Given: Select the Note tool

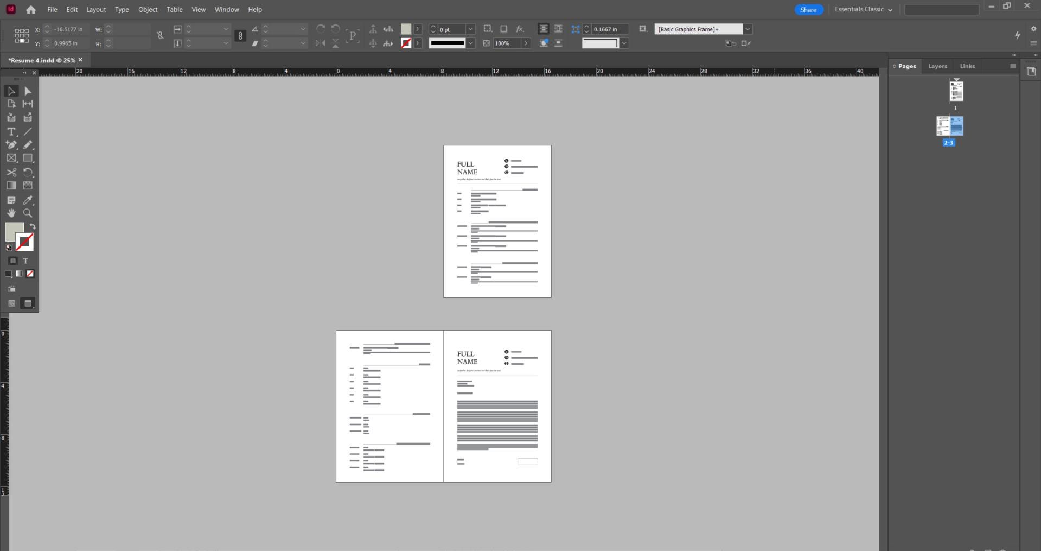Looking at the screenshot, I should pos(11,200).
